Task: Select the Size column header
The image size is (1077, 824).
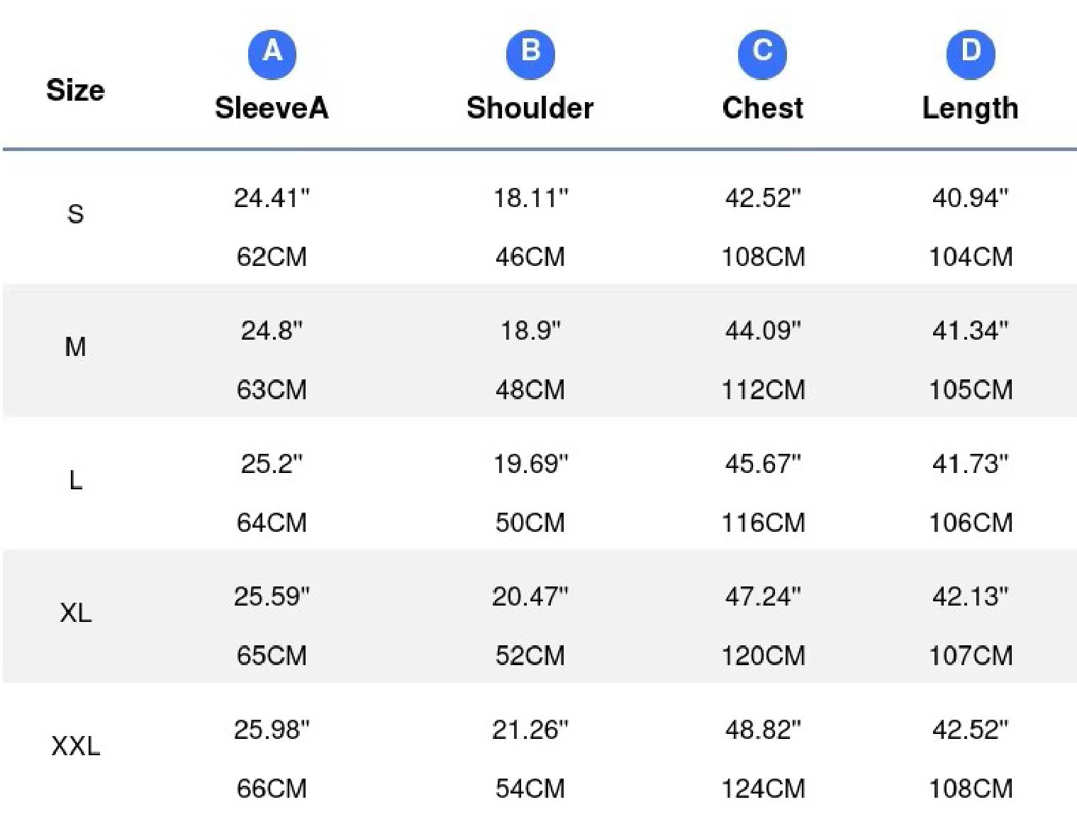Action: 75,91
